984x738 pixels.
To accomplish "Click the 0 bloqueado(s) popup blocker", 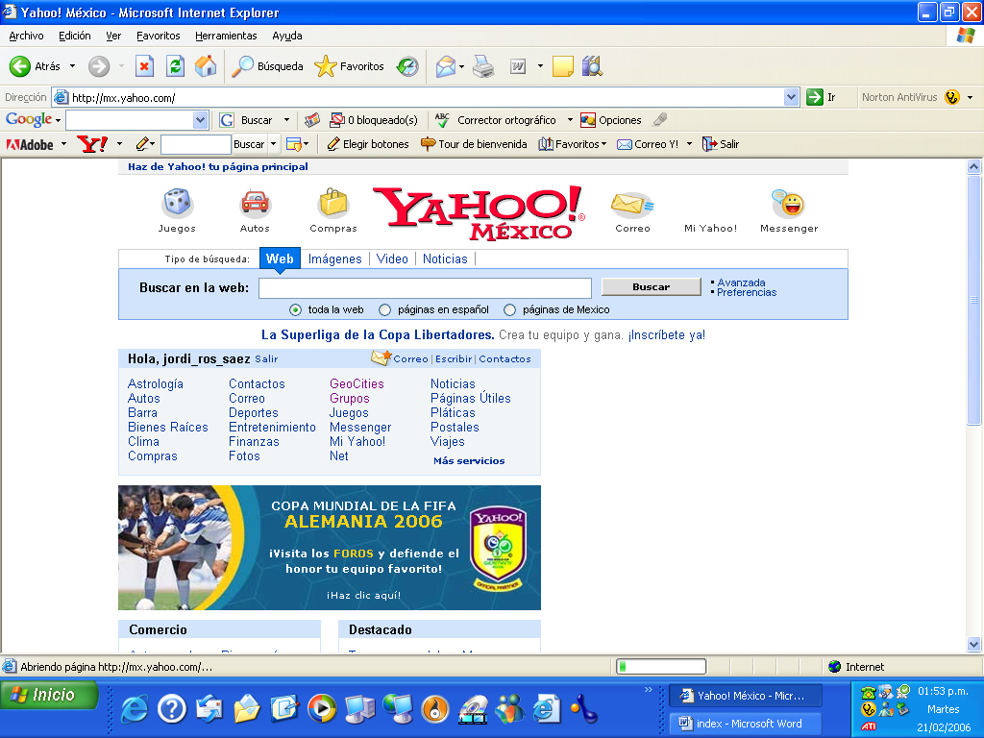I will click(x=374, y=120).
